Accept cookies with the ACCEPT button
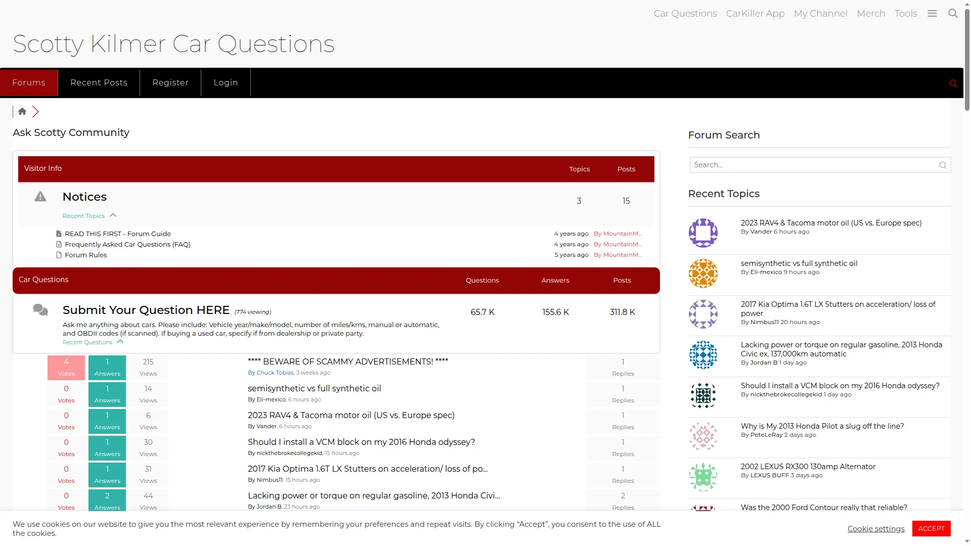 (932, 528)
